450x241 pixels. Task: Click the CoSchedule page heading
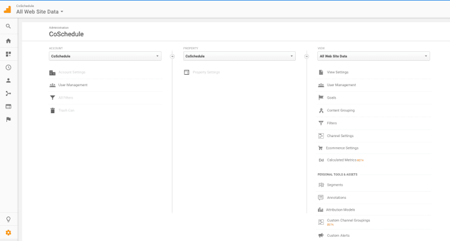click(66, 34)
